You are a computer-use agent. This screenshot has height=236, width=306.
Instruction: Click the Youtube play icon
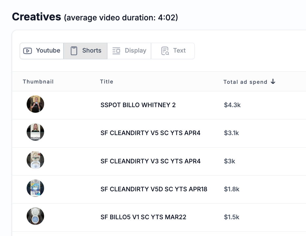coord(28,51)
